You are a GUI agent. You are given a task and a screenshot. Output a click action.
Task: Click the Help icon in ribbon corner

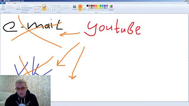click(188, 3)
